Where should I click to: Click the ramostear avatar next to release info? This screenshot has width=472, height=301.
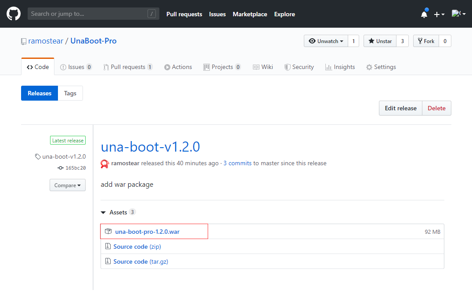point(105,163)
